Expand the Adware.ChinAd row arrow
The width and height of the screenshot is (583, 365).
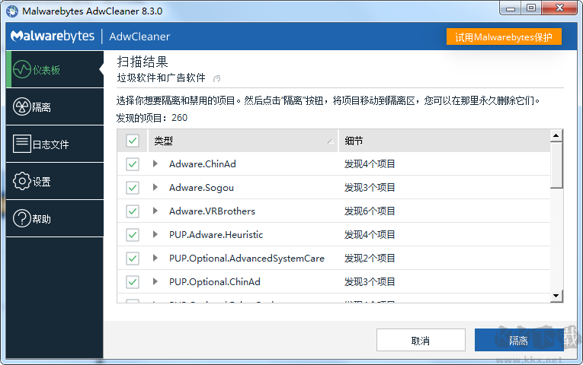155,163
